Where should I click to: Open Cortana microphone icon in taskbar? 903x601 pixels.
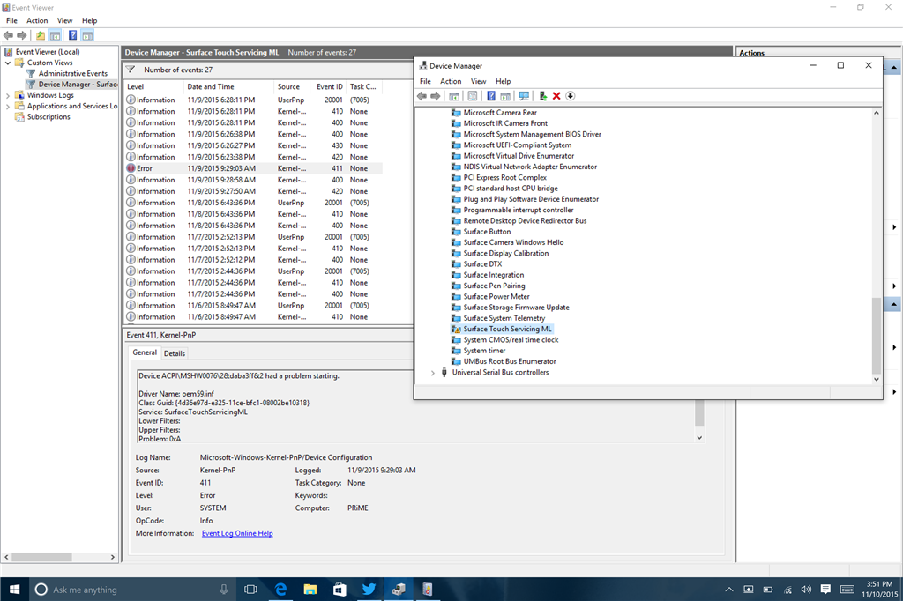coord(223,590)
